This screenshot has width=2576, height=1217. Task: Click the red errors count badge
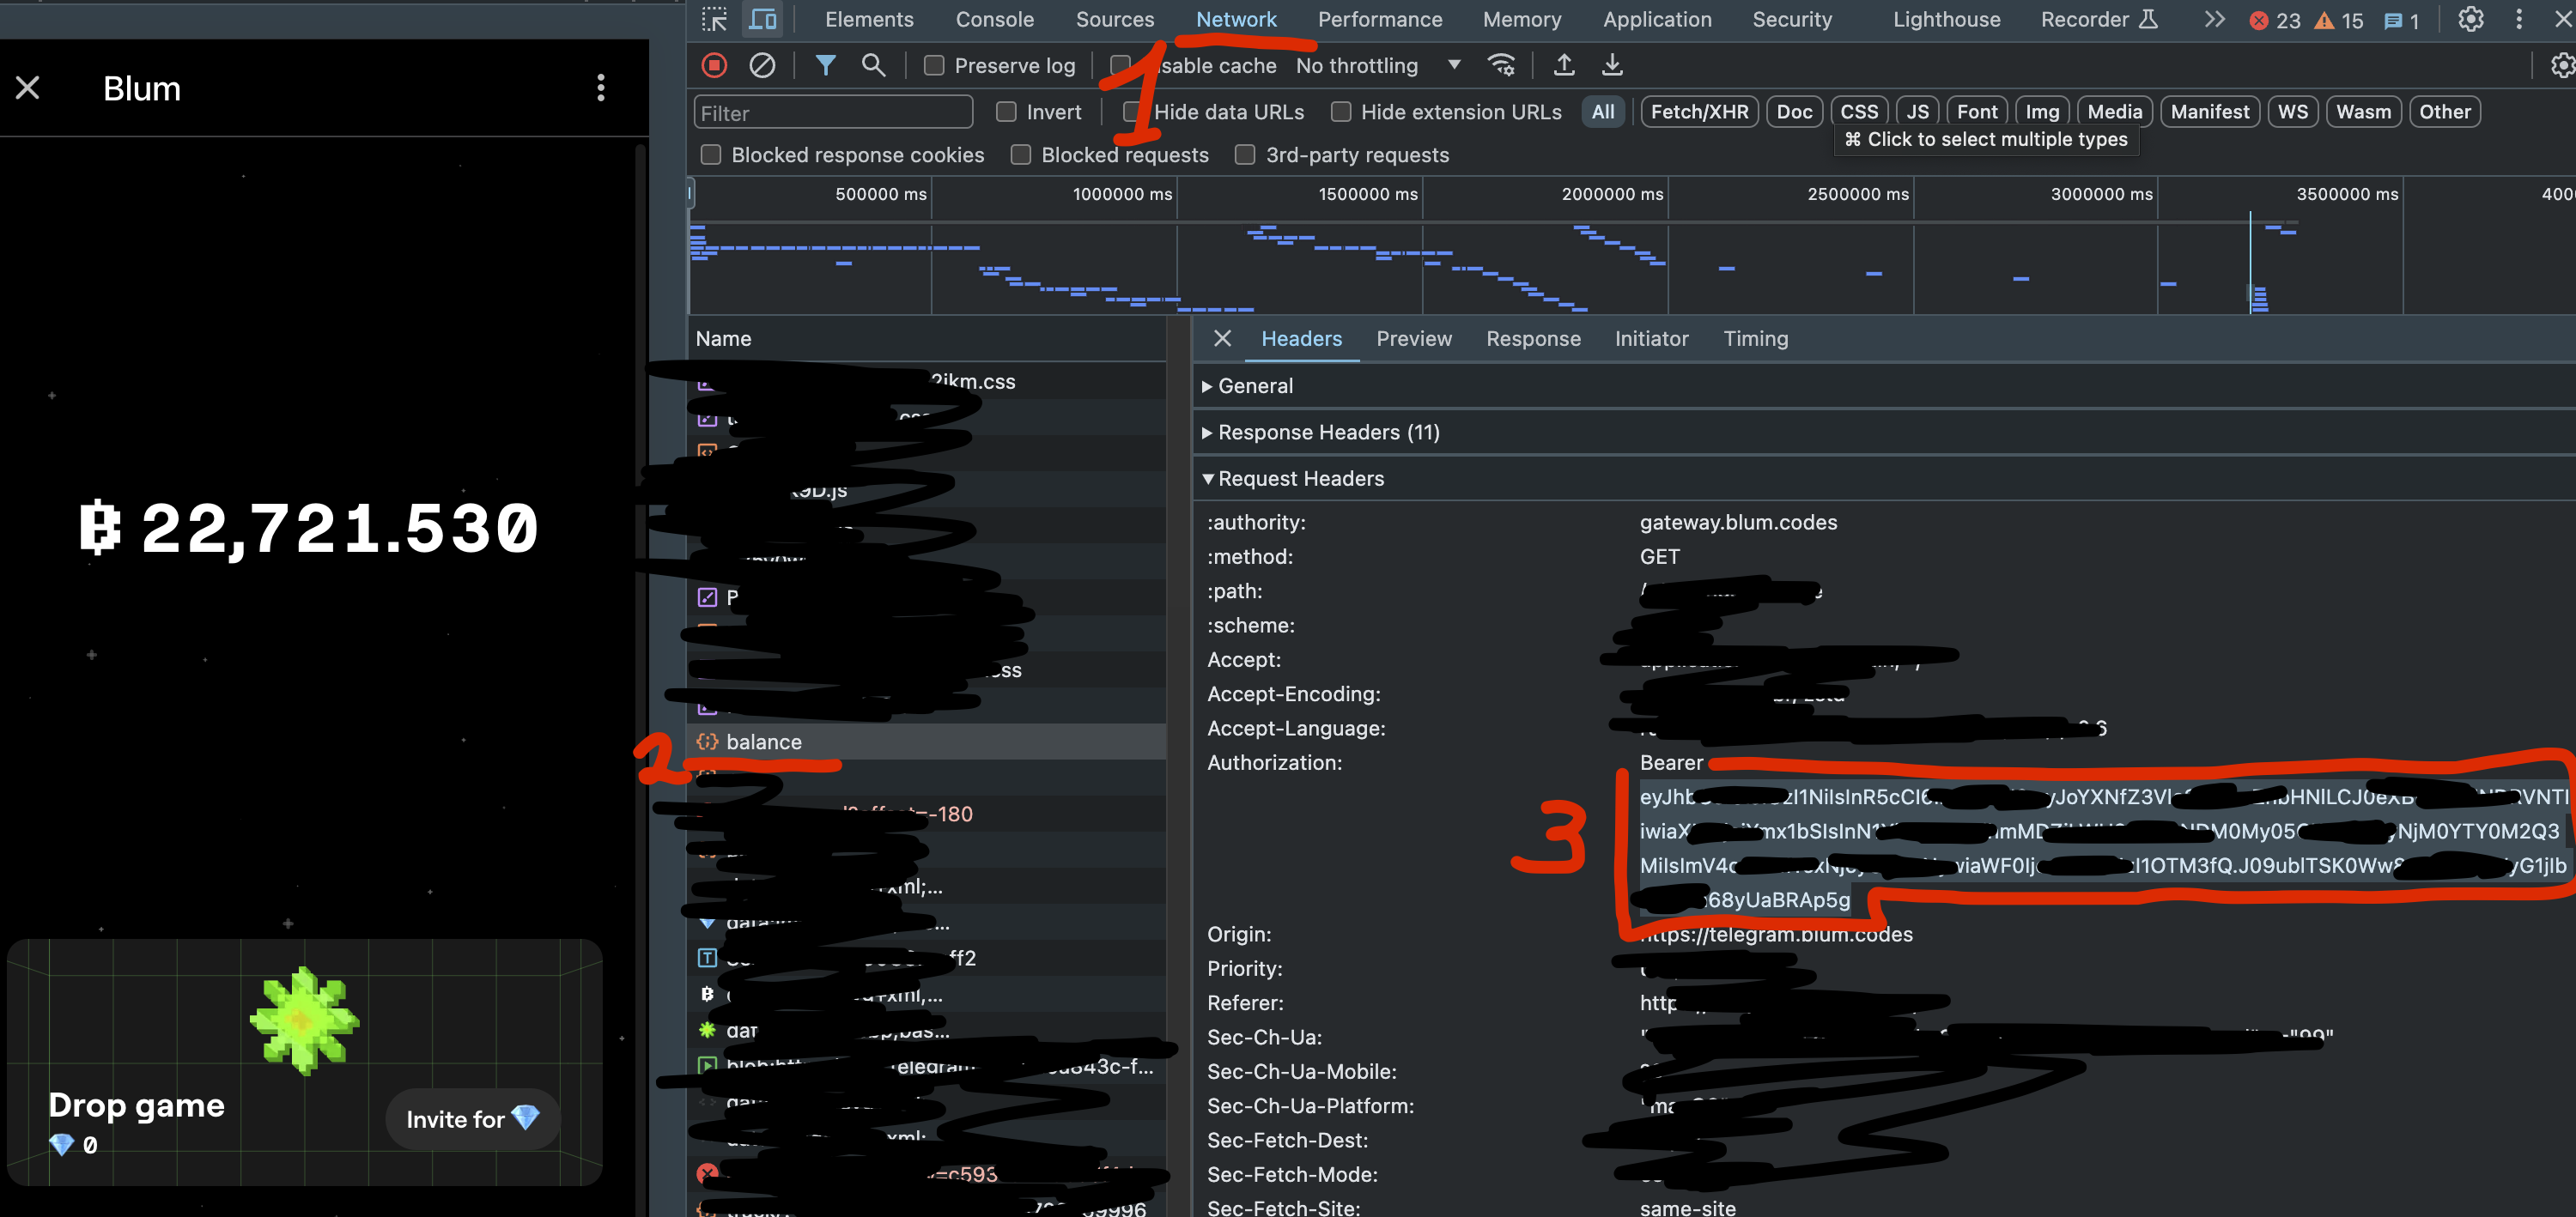coord(2275,20)
